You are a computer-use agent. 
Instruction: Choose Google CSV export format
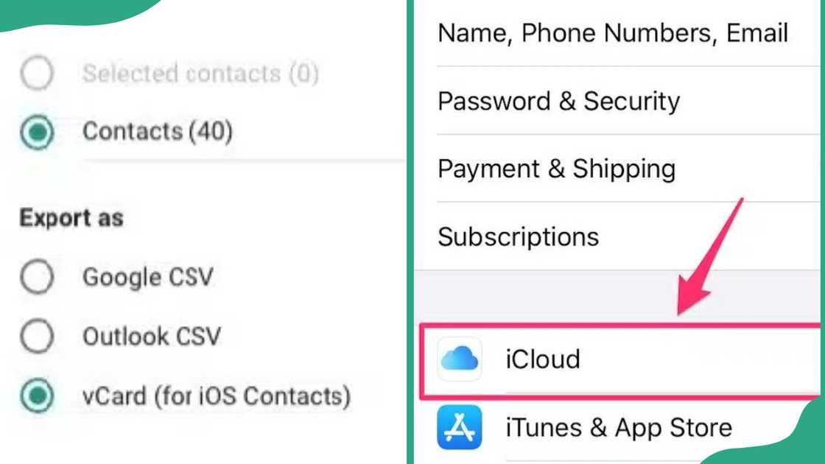(38, 278)
